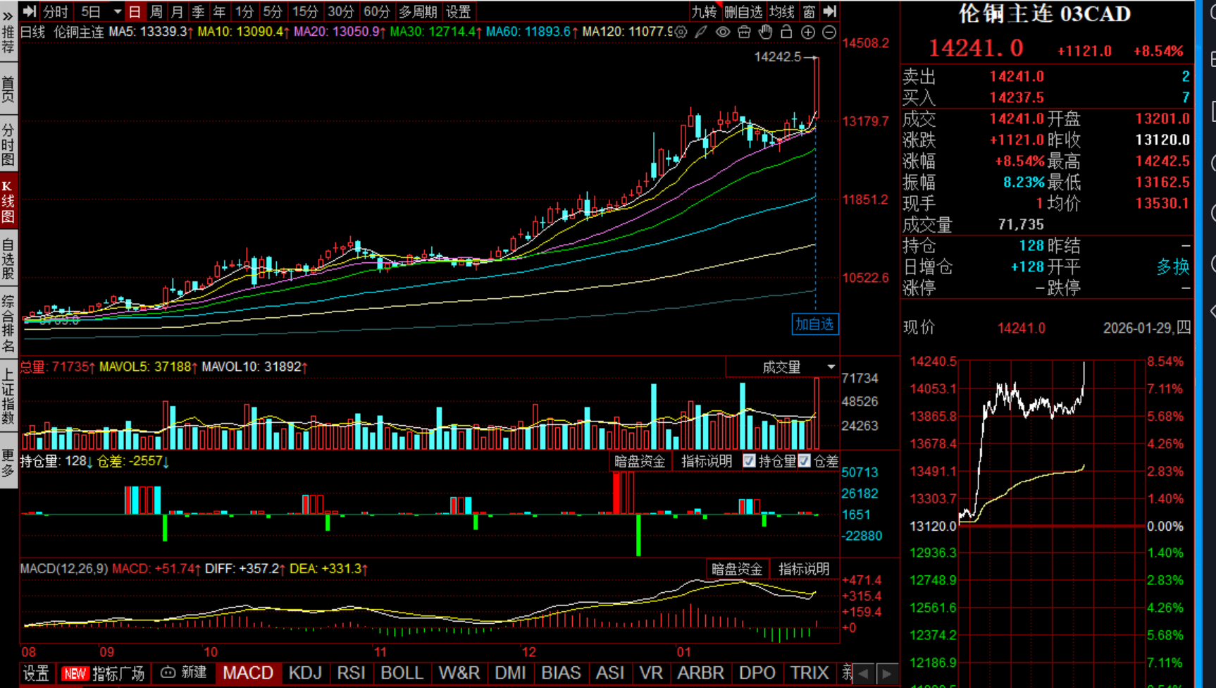Click the left collapse arrow in period toolbar
1216x688 pixels.
coord(30,11)
